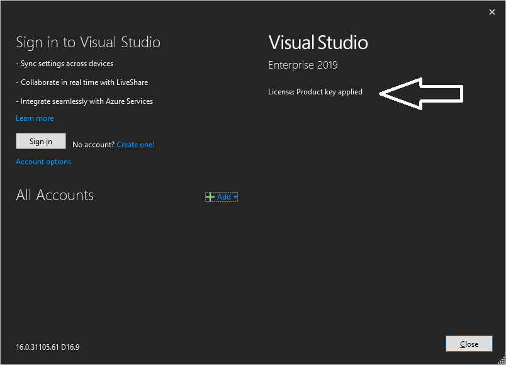506x365 pixels.
Task: Click version text 16.0.31105.61 D16.9
Action: tap(47, 347)
